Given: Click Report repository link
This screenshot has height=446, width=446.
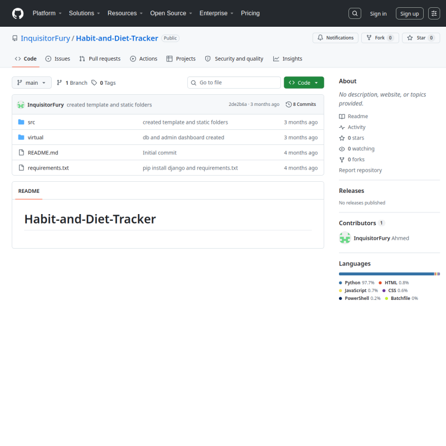Looking at the screenshot, I should pos(360,171).
